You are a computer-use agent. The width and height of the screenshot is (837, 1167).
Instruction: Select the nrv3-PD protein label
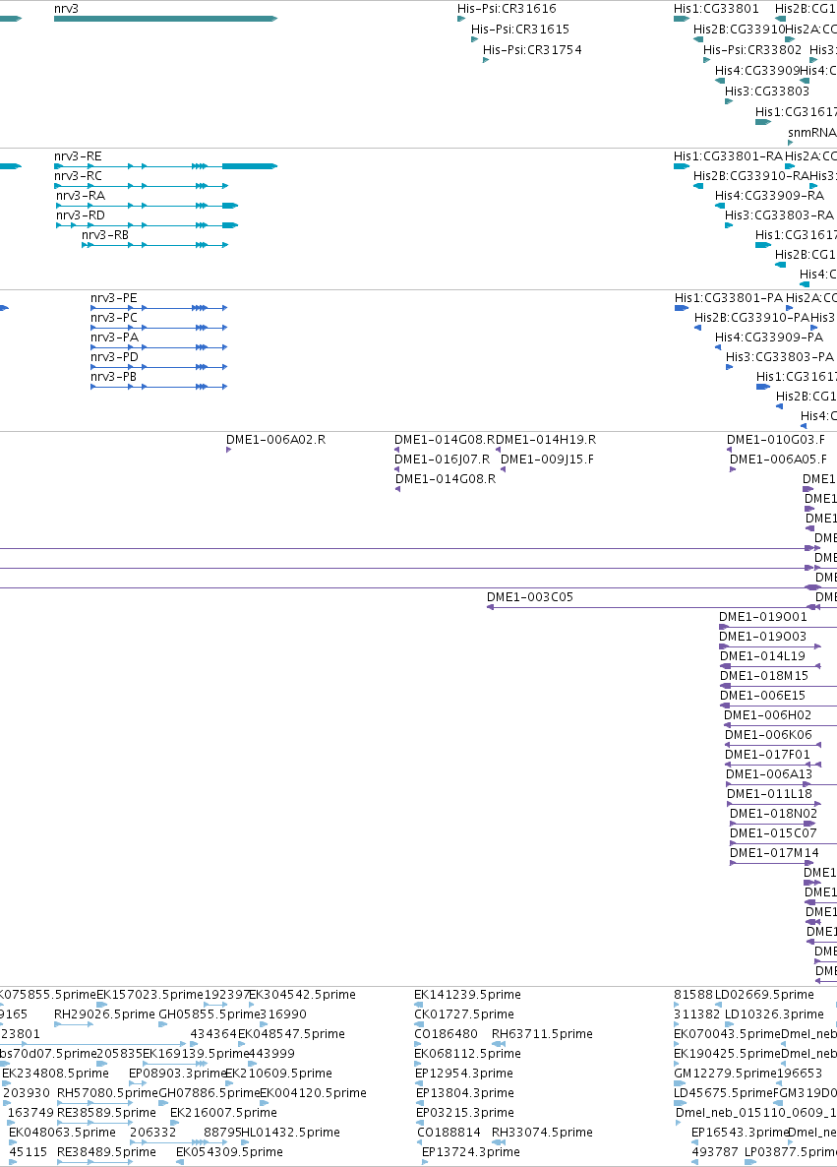coord(114,357)
